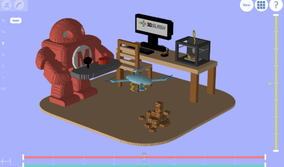The height and width of the screenshot is (167, 284).
Task: Open the grid gallery menu
Action: [x=261, y=5]
